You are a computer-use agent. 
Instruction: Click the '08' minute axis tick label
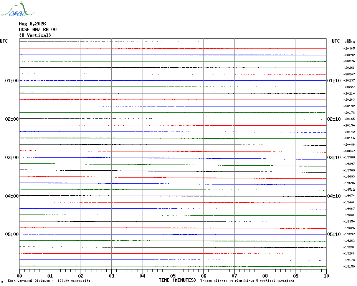[x=265, y=276]
